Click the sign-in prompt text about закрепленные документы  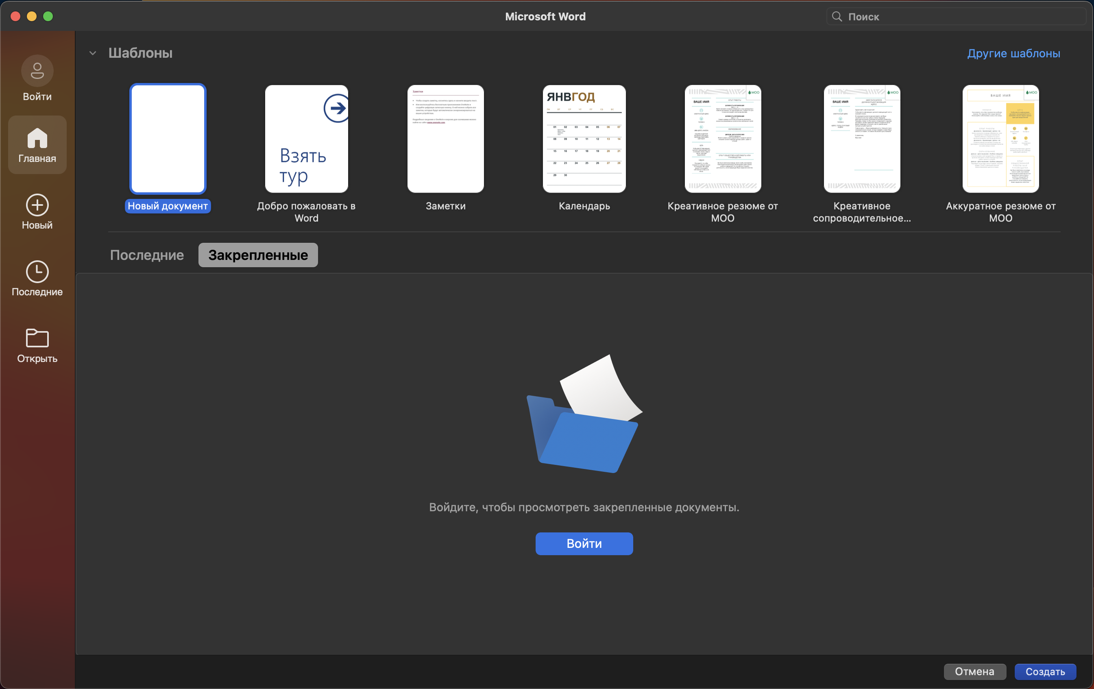click(x=584, y=507)
